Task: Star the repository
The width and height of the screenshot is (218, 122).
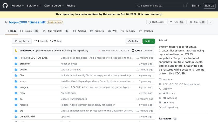Action: coord(198,22)
